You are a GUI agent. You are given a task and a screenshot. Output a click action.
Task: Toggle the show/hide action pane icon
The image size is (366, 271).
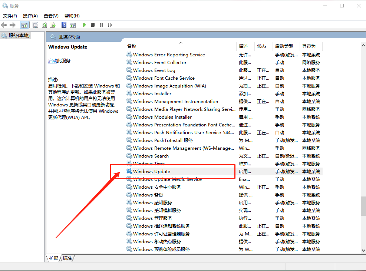pyautogui.click(x=73, y=25)
